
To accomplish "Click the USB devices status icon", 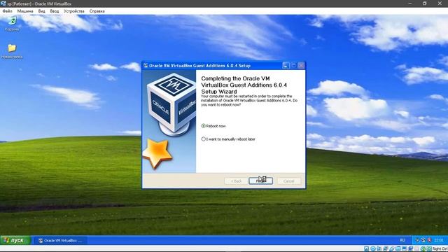I will click(392, 248).
